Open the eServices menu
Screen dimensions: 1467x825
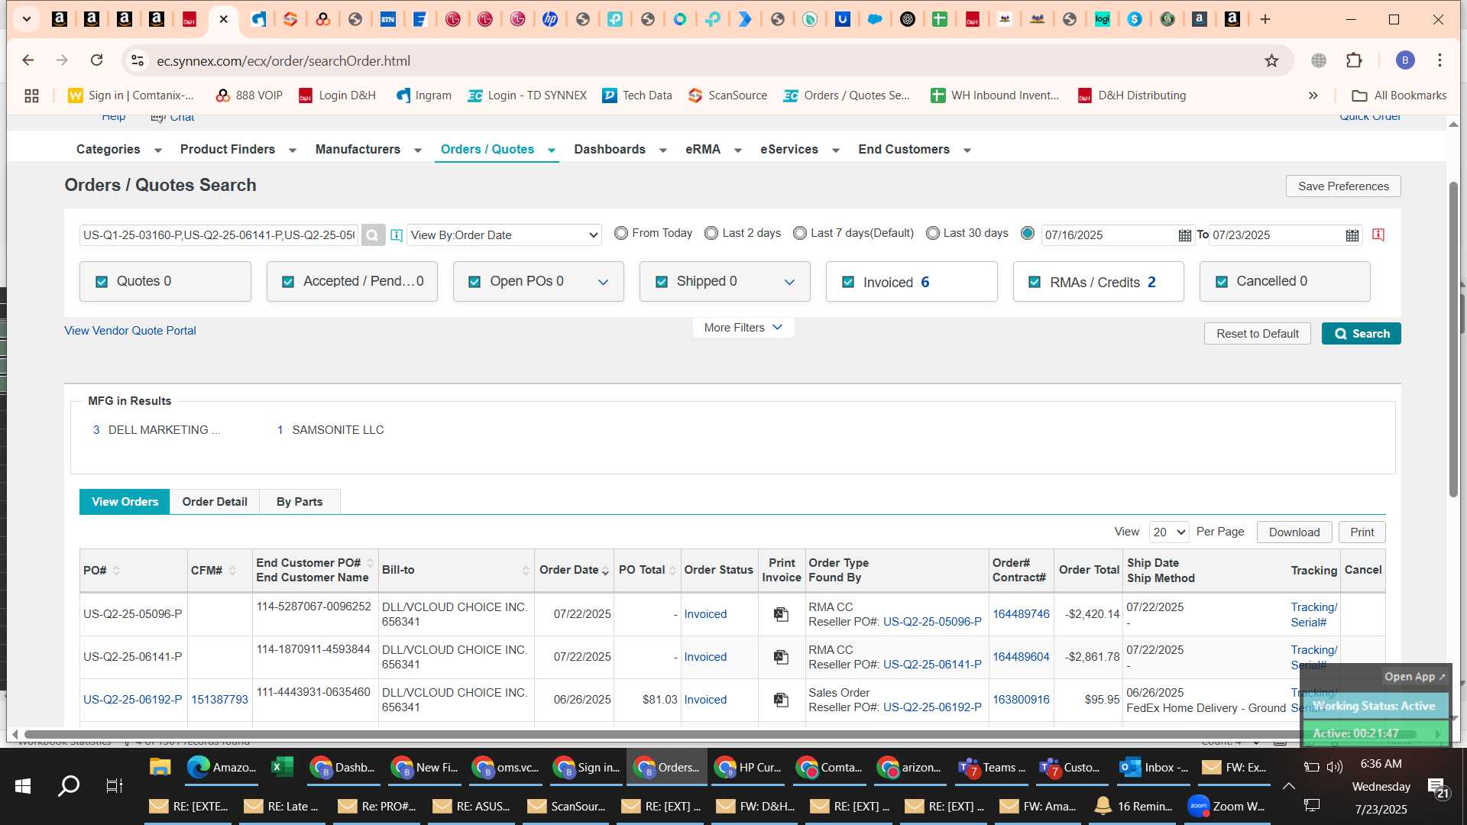click(x=789, y=150)
